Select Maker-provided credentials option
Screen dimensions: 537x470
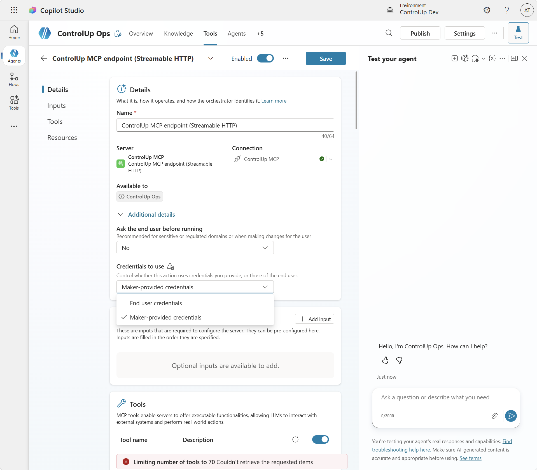click(x=195, y=317)
